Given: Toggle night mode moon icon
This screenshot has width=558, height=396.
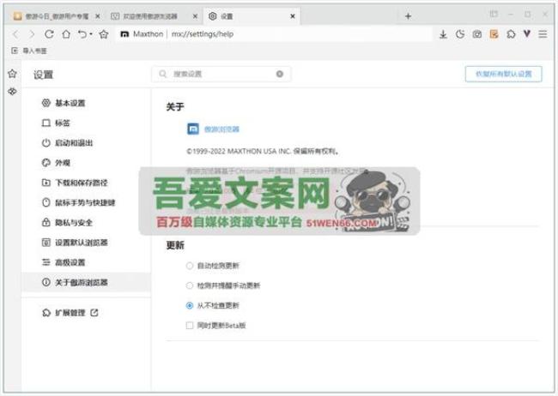Looking at the screenshot, I should tap(460, 34).
